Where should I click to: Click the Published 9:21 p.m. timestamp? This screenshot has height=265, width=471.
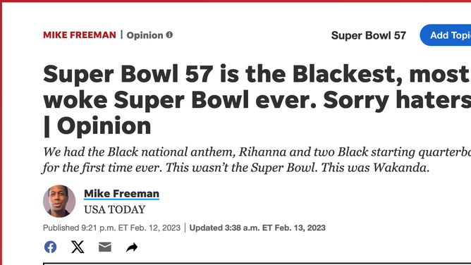point(111,228)
